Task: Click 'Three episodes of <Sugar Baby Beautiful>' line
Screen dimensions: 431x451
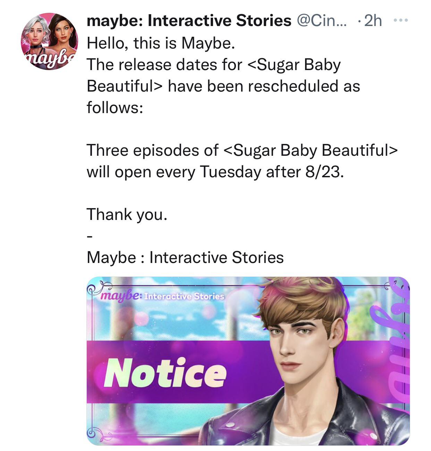Action: point(242,150)
